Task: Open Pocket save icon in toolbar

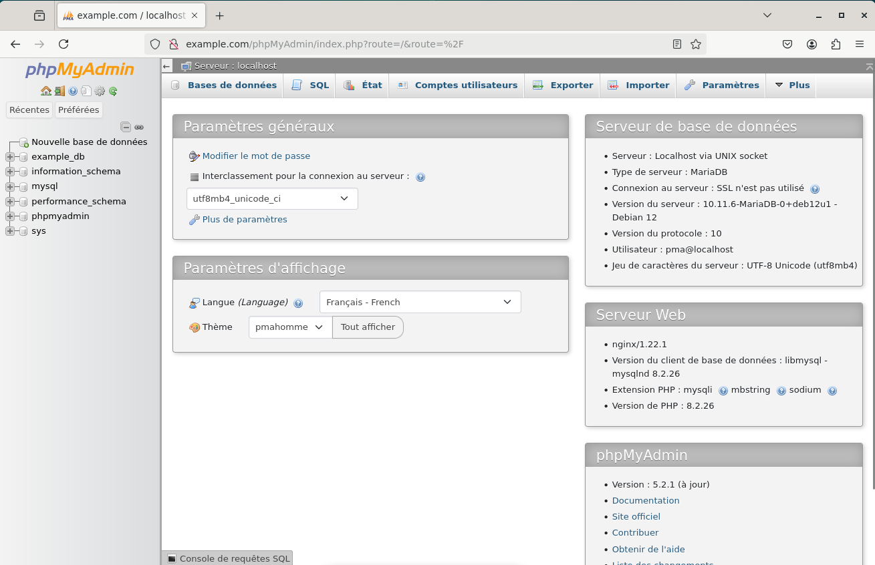Action: pyautogui.click(x=787, y=44)
